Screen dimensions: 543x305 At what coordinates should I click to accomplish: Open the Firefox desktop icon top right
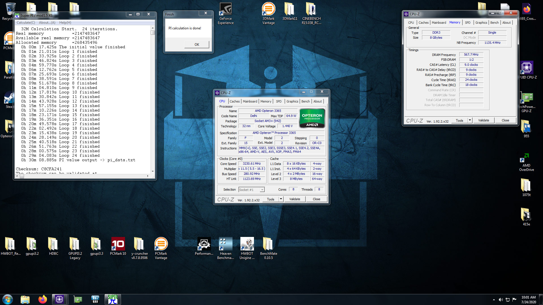[x=526, y=11]
